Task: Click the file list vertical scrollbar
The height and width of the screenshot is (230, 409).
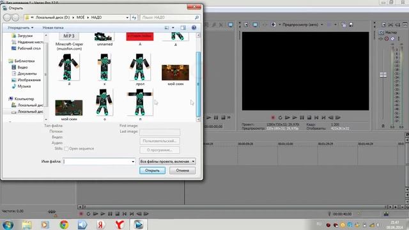Action: [198, 84]
